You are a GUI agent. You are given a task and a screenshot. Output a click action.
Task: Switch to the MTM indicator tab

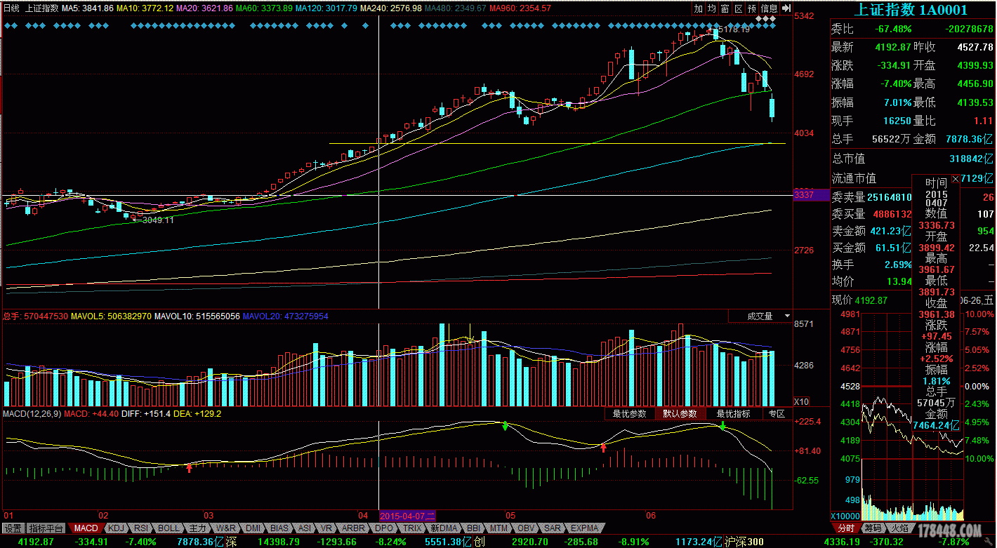click(499, 528)
